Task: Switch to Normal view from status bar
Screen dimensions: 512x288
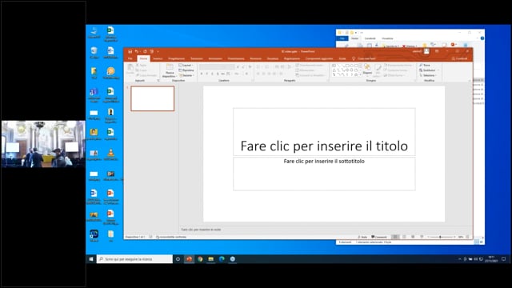Action: (395, 237)
